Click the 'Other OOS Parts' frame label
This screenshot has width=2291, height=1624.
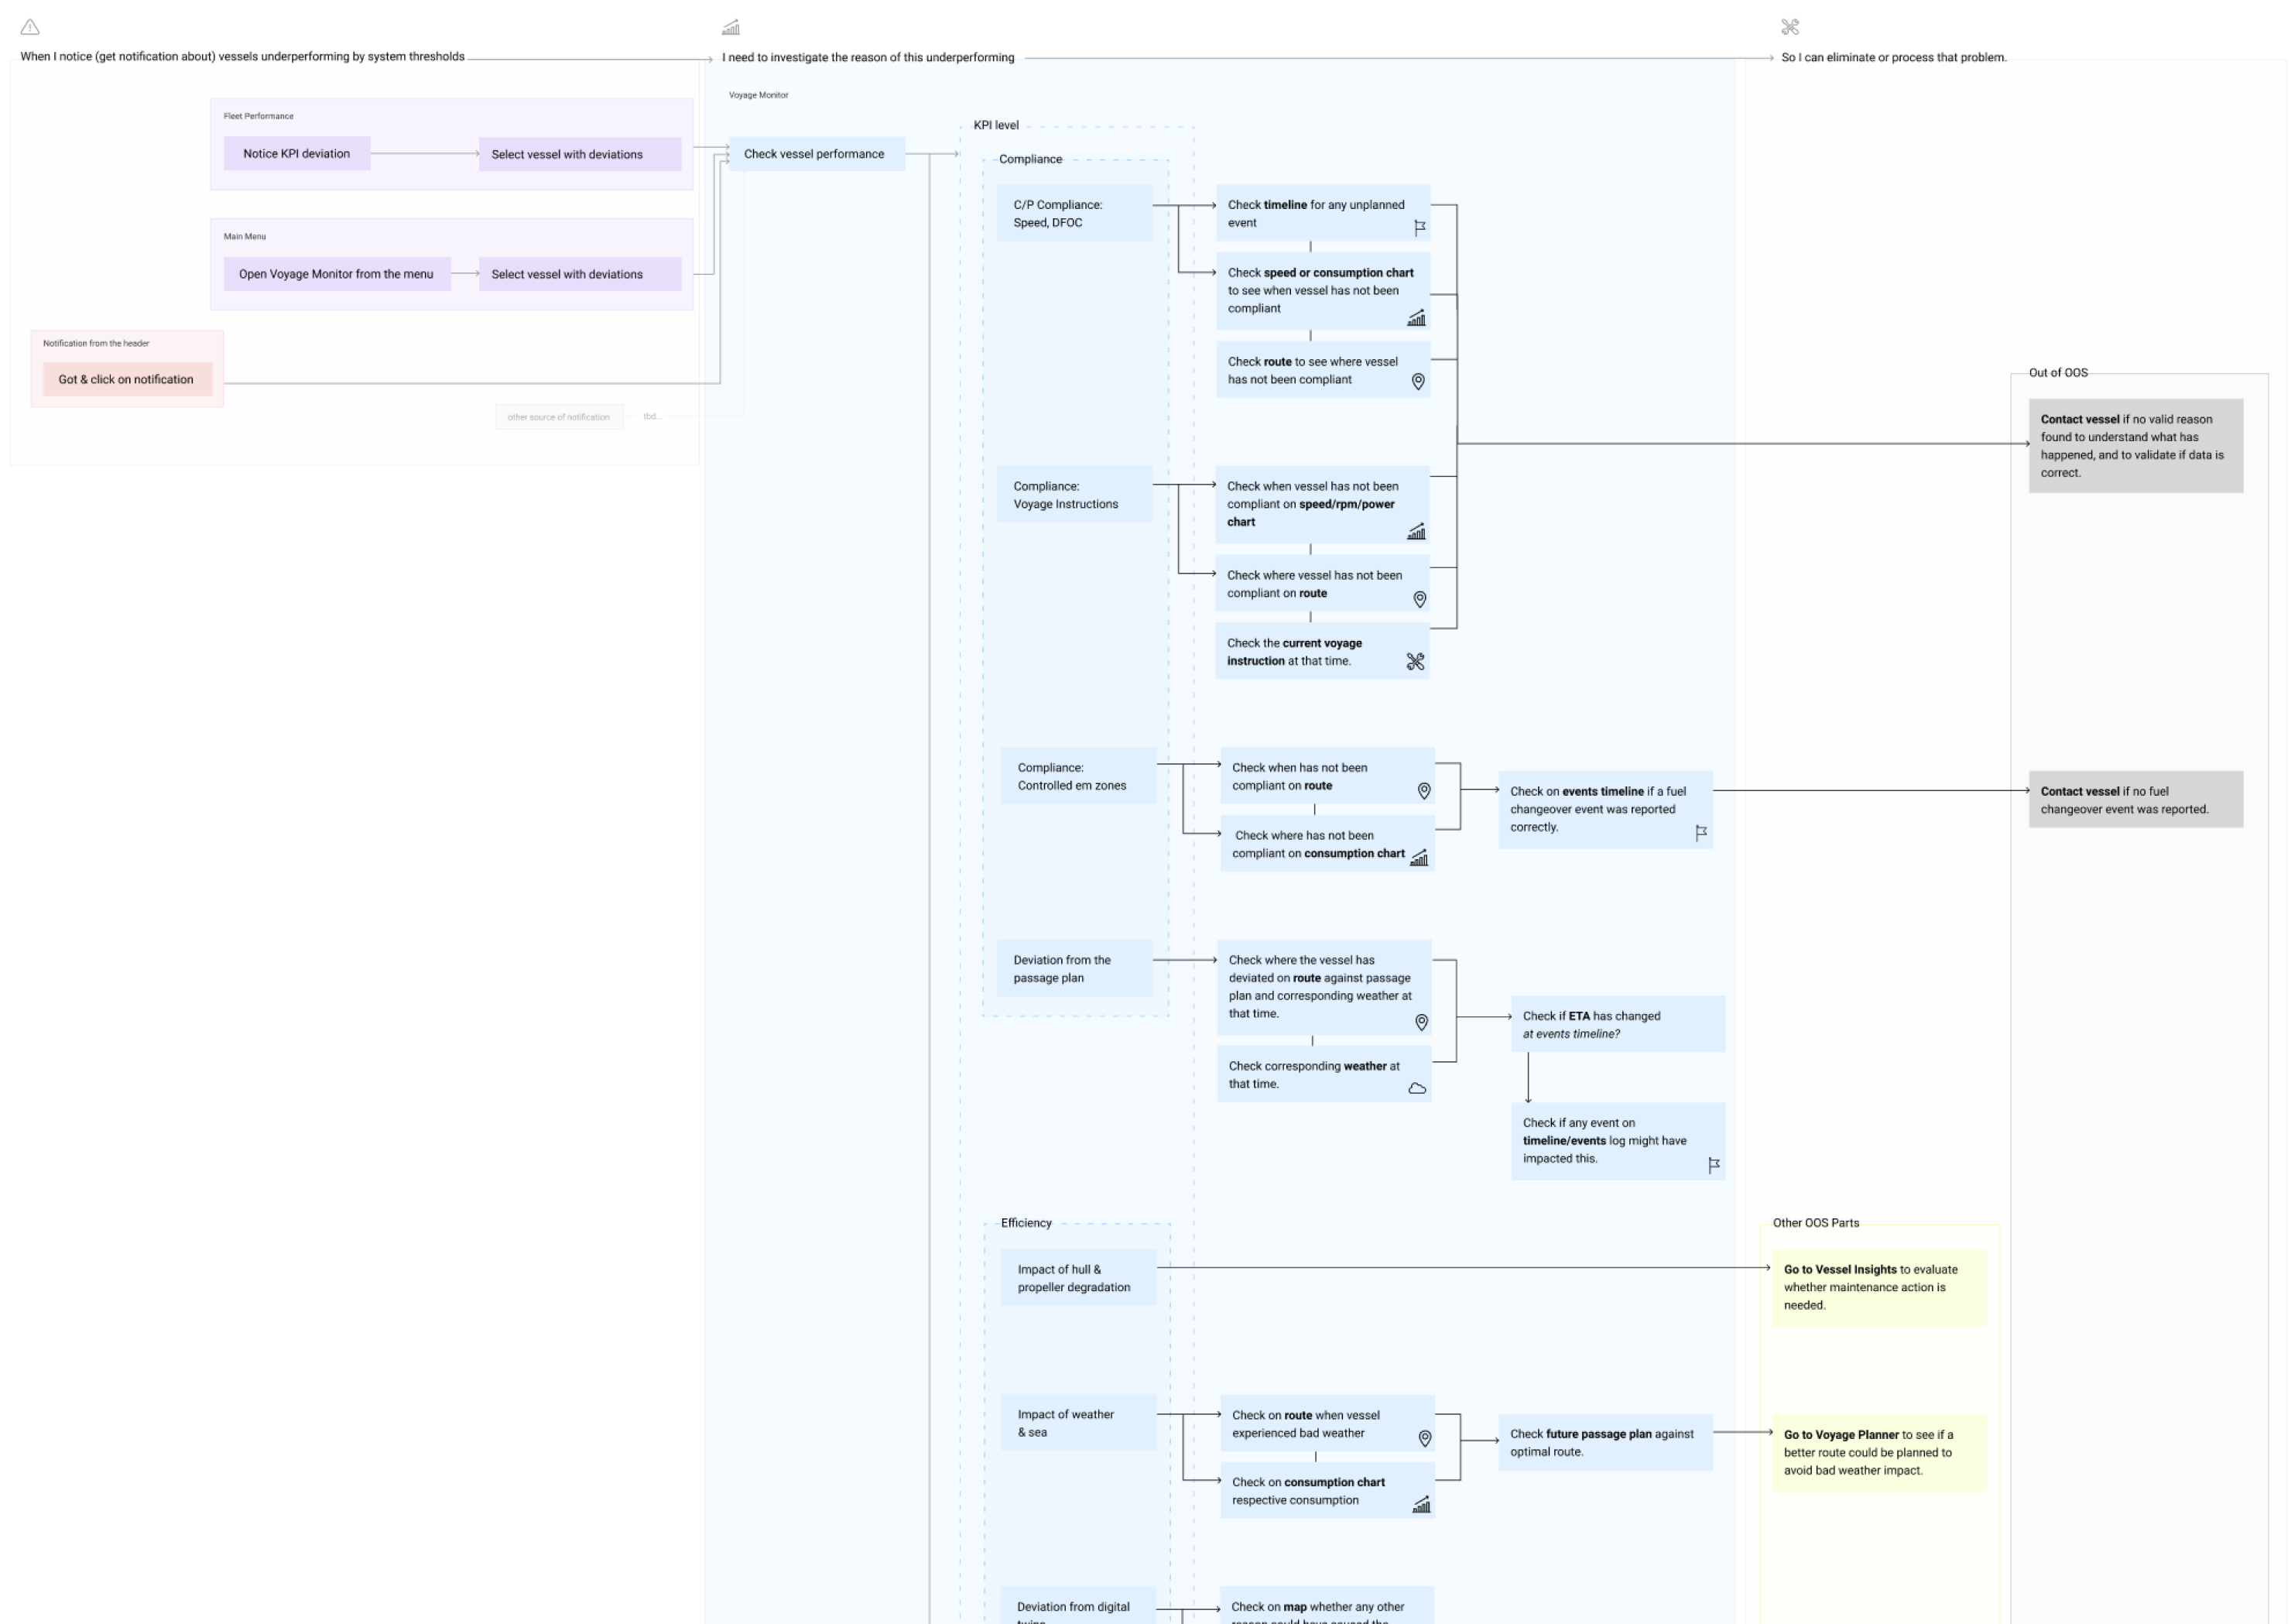click(x=1816, y=1222)
